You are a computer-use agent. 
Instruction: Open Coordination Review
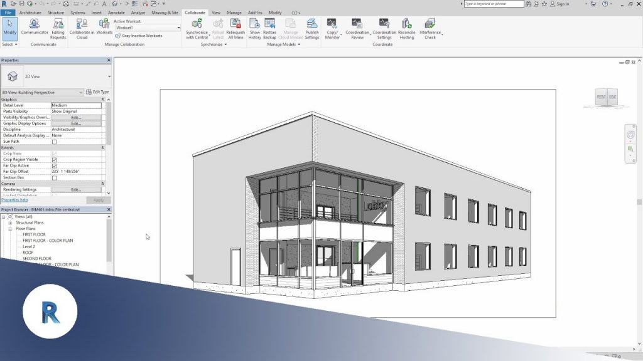[x=357, y=24]
